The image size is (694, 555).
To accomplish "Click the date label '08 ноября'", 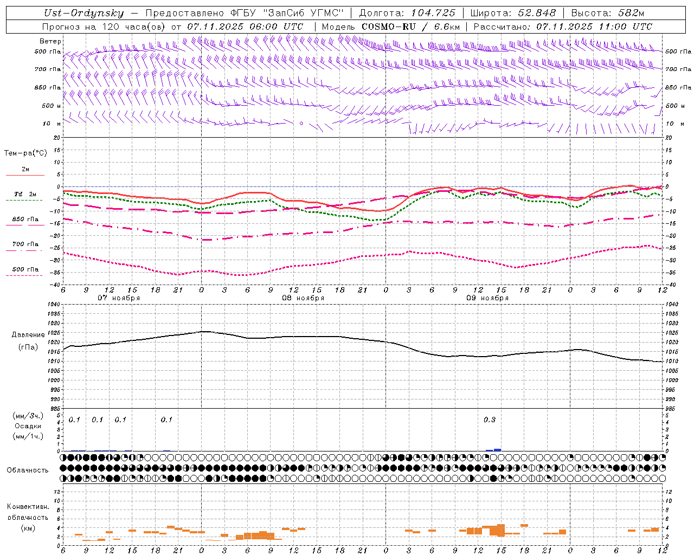I will coord(303,298).
